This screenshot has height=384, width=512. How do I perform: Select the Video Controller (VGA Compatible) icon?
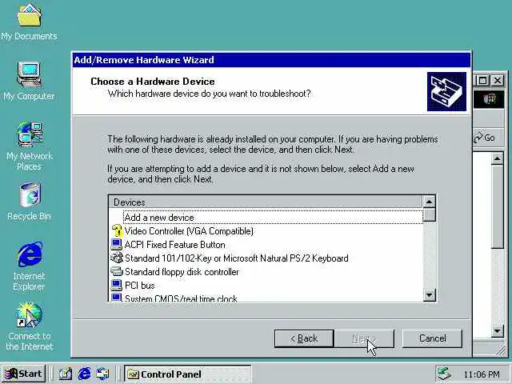click(117, 231)
